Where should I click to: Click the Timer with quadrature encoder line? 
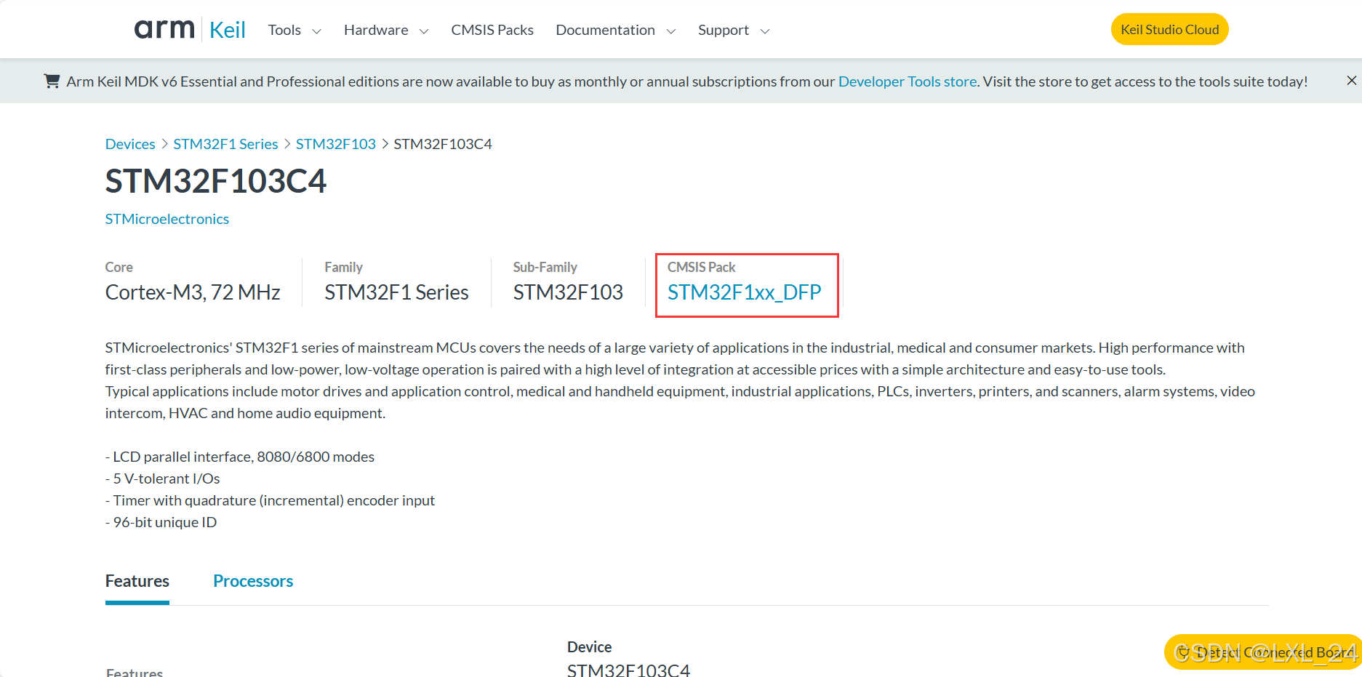tap(271, 500)
